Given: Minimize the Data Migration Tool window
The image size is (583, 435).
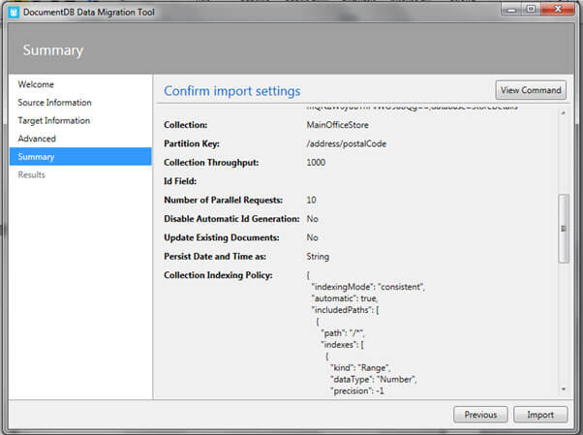Looking at the screenshot, I should pyautogui.click(x=512, y=10).
